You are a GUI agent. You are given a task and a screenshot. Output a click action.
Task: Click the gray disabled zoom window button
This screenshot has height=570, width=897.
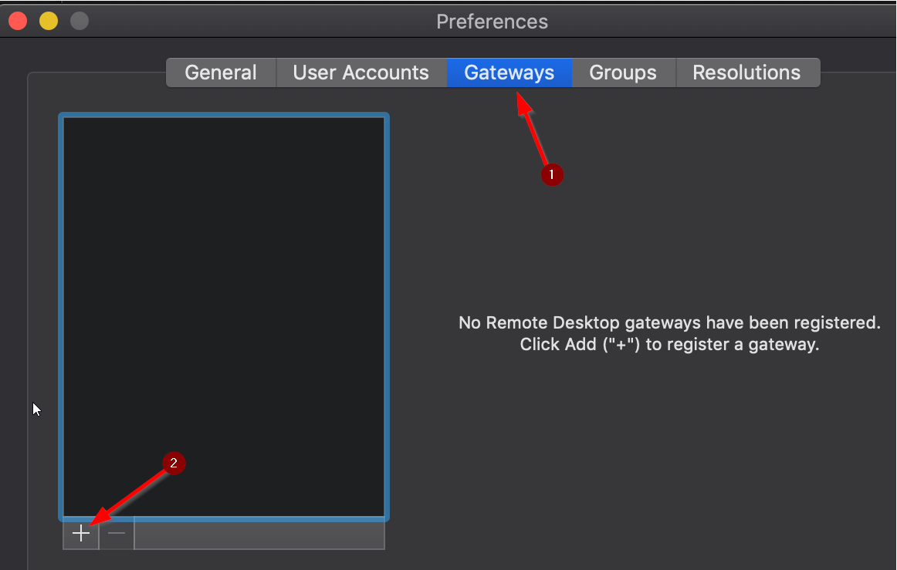click(x=80, y=21)
